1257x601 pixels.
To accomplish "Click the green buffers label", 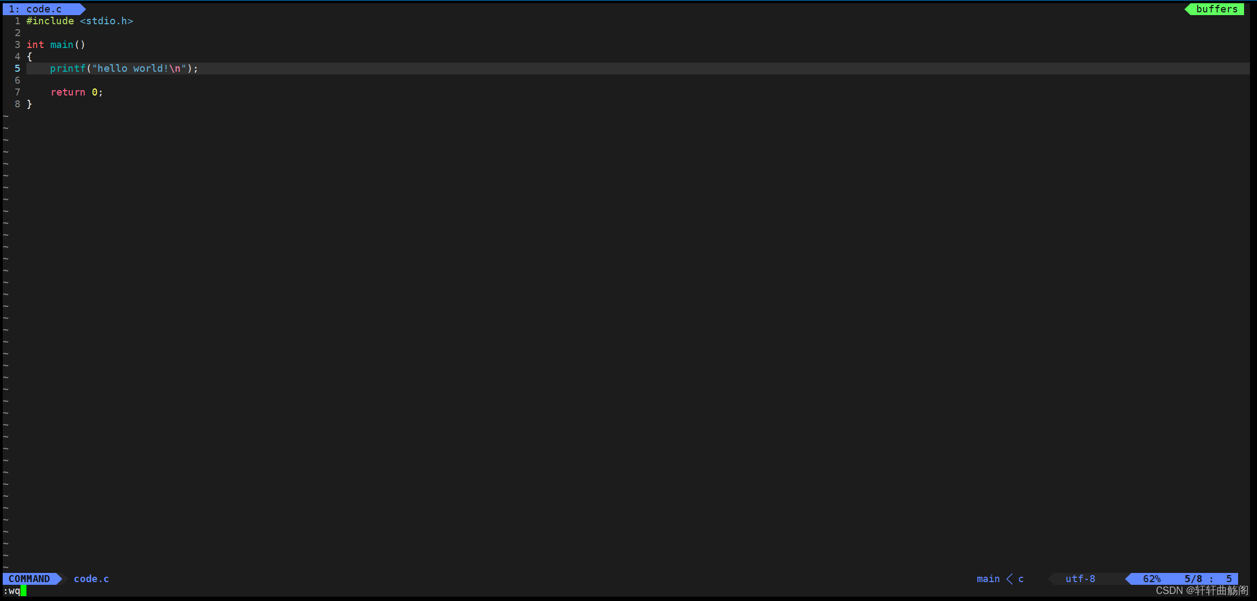I will [1216, 9].
